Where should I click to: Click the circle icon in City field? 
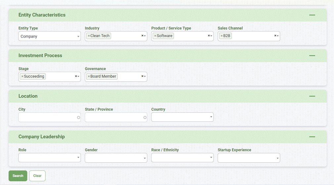[x=79, y=118]
